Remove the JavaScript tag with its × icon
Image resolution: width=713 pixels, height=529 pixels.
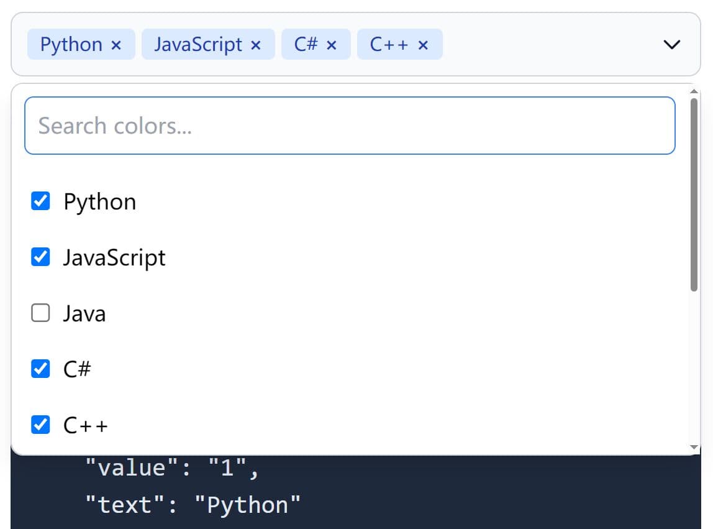256,45
